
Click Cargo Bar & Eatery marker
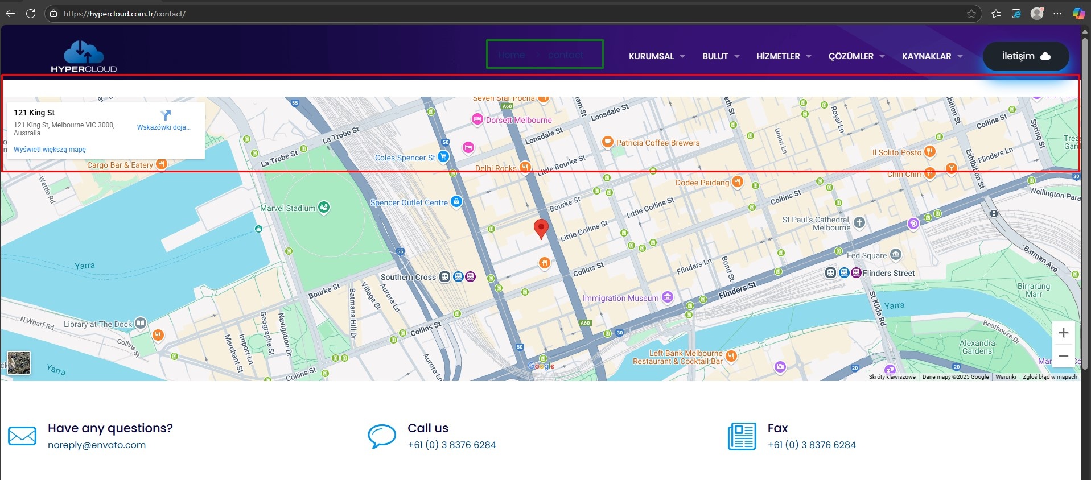(162, 164)
